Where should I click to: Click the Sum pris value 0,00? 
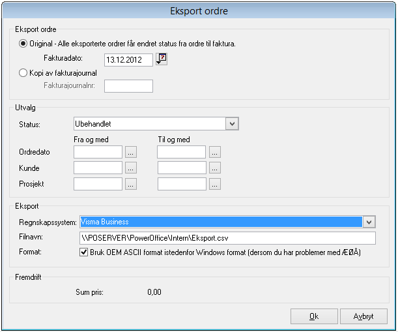click(154, 292)
